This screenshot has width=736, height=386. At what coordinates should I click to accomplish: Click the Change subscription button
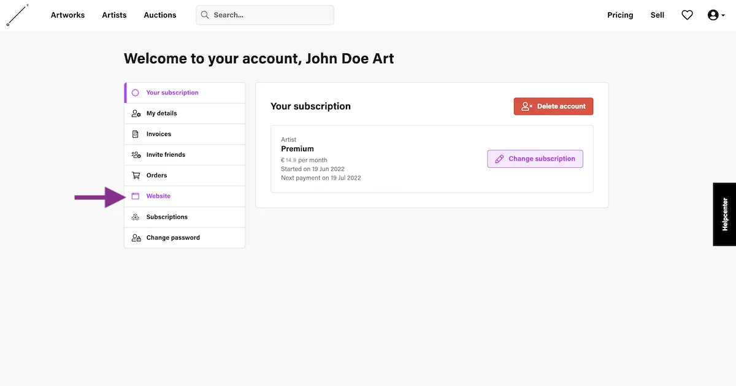click(535, 159)
